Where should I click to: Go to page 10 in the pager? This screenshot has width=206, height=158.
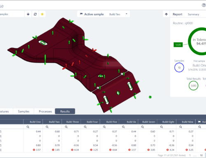point(201,156)
